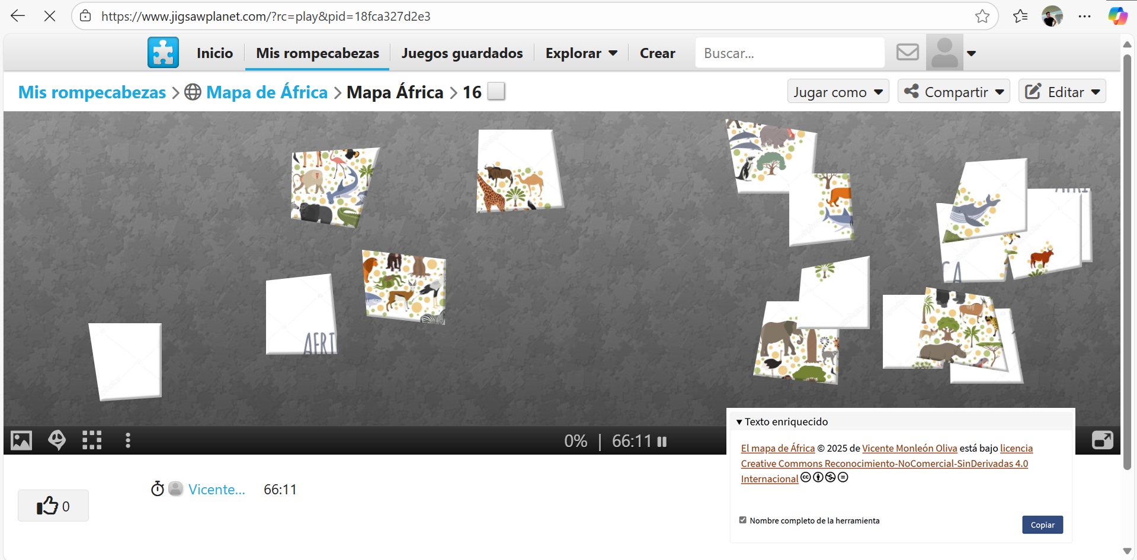Open the 'Crear' menu item
Viewport: 1137px width, 560px height.
[657, 53]
